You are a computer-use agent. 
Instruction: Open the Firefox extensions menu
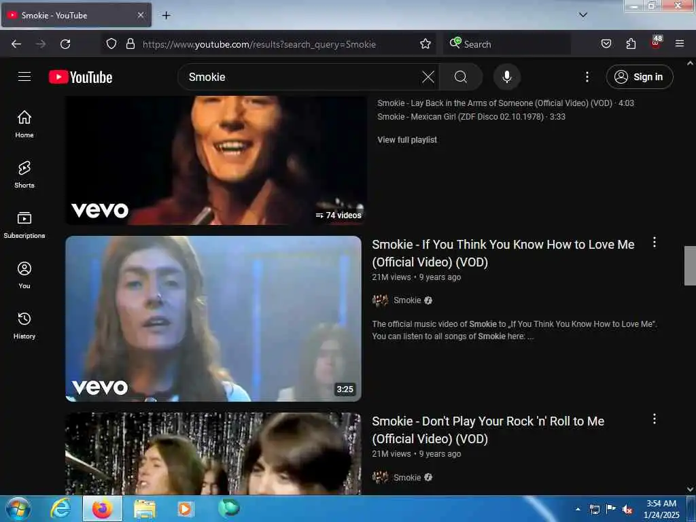pyautogui.click(x=631, y=43)
